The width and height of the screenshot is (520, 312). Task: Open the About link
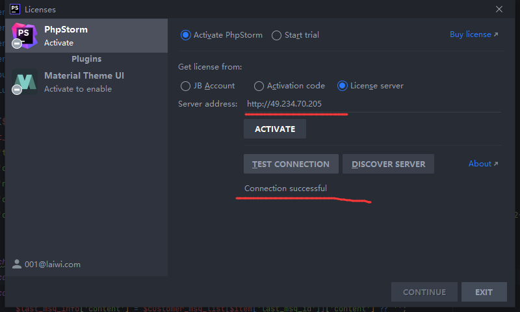tap(483, 164)
